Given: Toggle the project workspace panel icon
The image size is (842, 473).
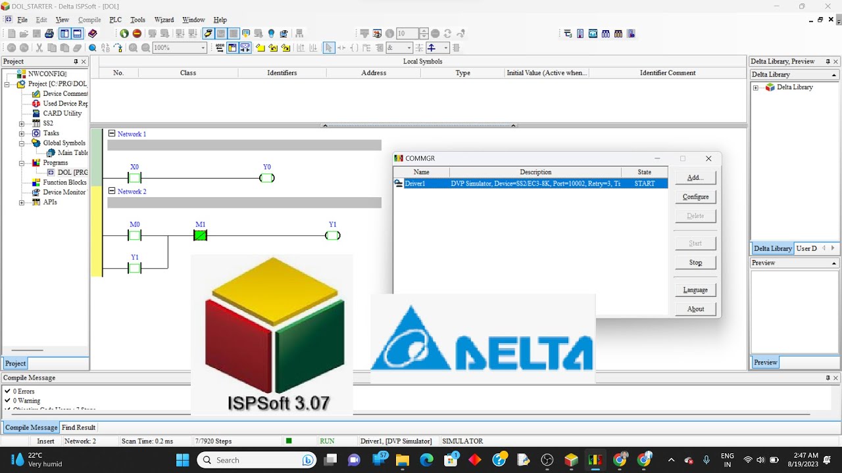Looking at the screenshot, I should [x=64, y=34].
